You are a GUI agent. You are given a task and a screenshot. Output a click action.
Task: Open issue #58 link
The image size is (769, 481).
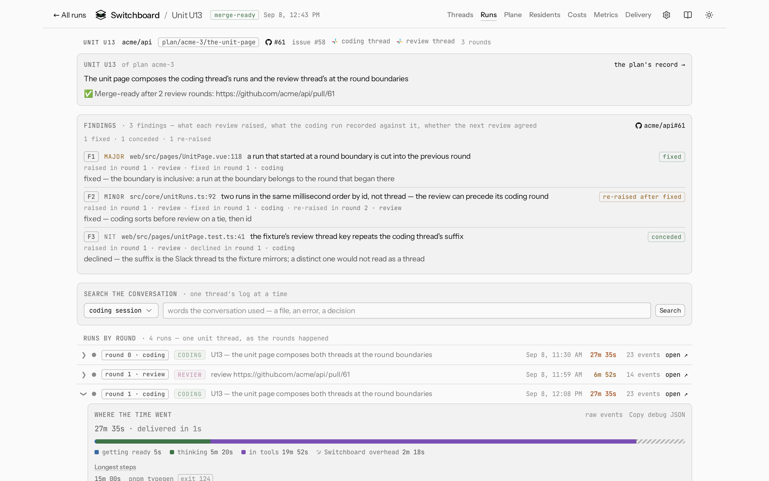coord(309,42)
